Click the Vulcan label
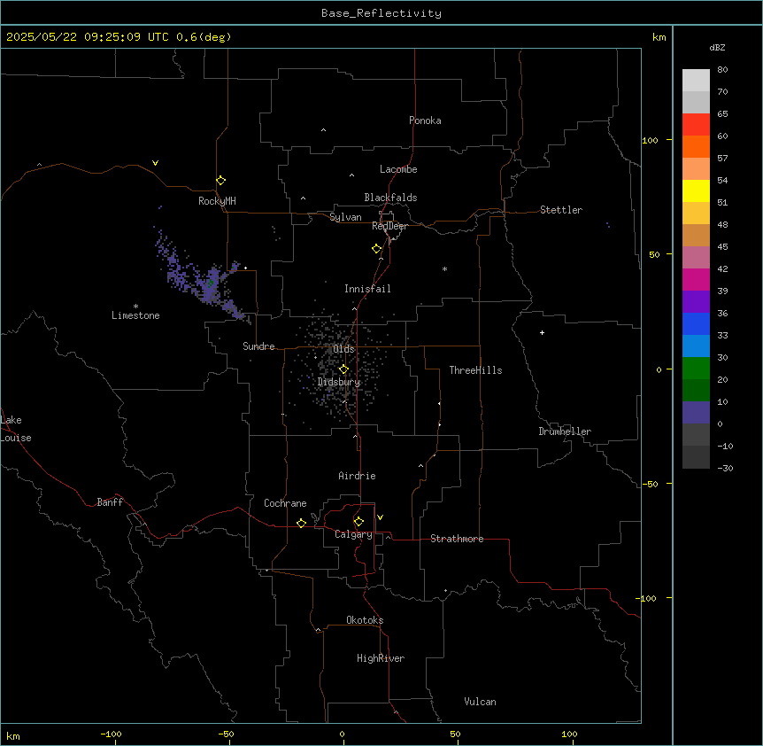The height and width of the screenshot is (746, 763). (x=480, y=702)
